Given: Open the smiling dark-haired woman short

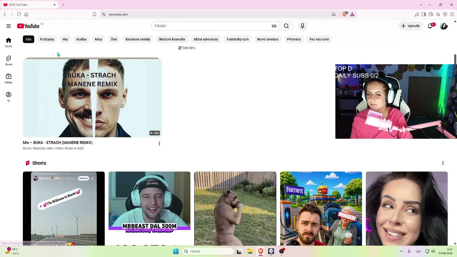Looking at the screenshot, I should pos(407,209).
